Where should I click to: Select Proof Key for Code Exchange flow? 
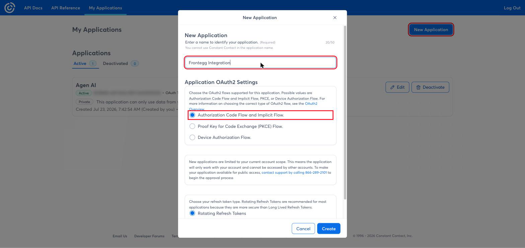coord(192,126)
